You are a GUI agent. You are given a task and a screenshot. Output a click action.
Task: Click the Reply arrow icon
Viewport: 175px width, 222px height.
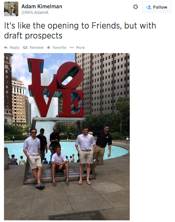[x=6, y=47]
